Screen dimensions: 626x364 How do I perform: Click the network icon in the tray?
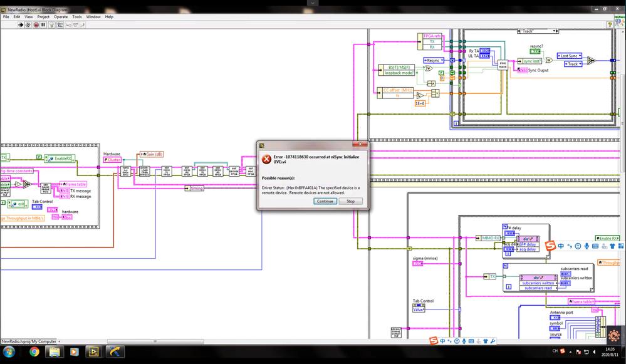pos(587,351)
